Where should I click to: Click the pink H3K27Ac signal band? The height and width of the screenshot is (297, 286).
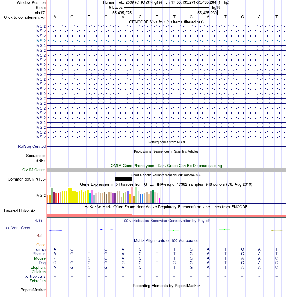[166, 216]
